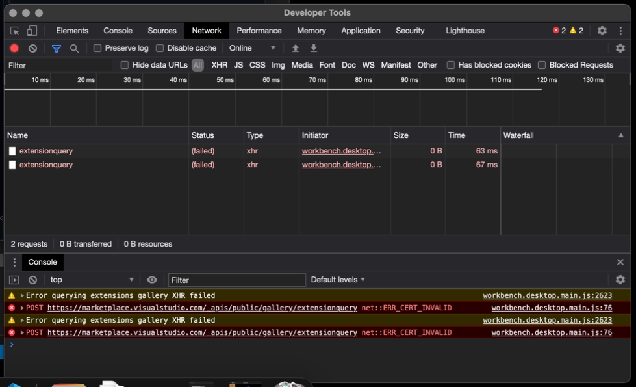
Task: Stop network recording with the red record button
Action: click(14, 48)
